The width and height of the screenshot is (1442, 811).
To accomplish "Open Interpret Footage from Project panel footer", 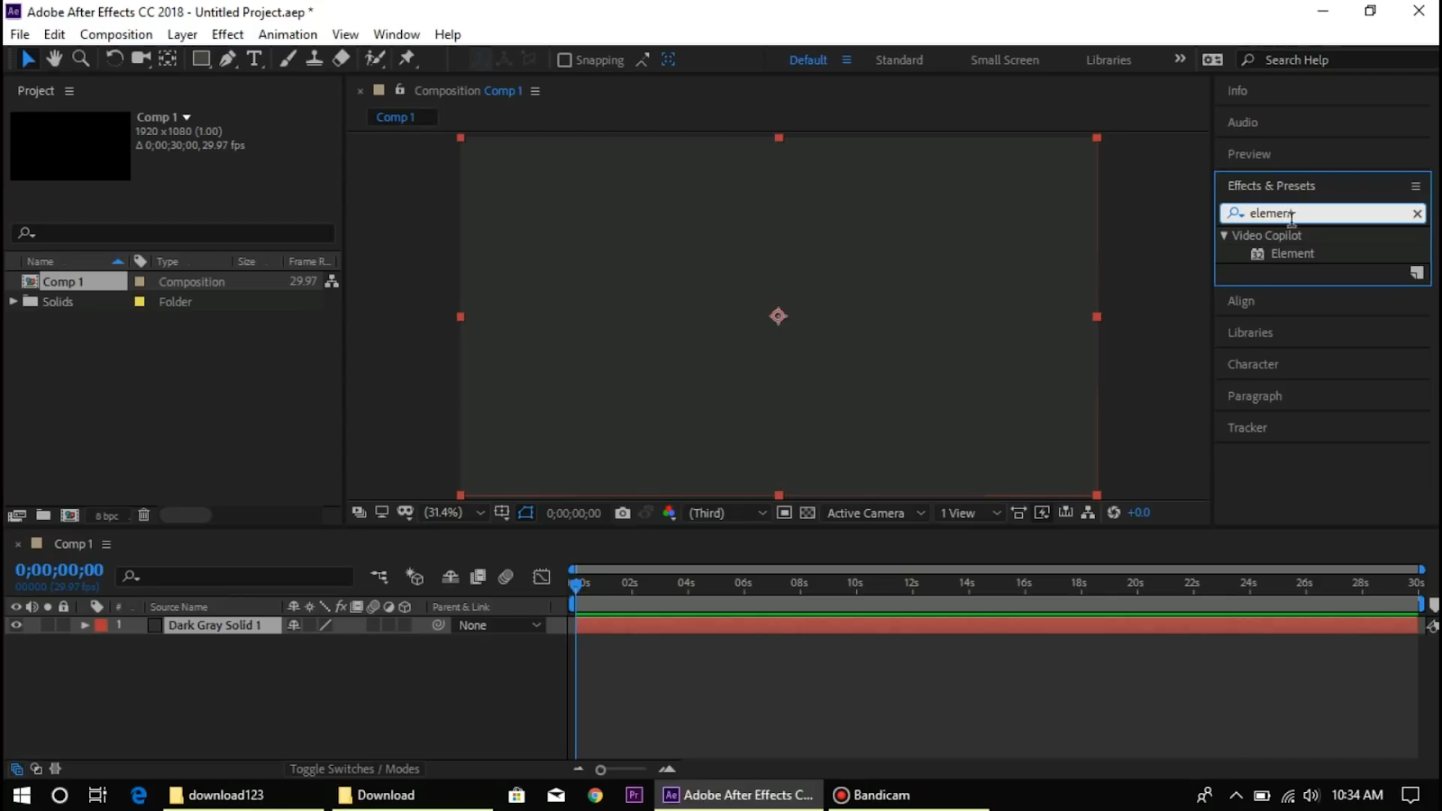I will pos(16,515).
